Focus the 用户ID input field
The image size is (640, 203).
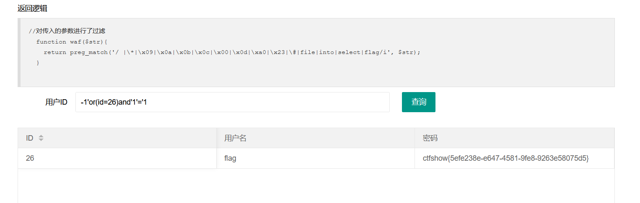pyautogui.click(x=233, y=102)
